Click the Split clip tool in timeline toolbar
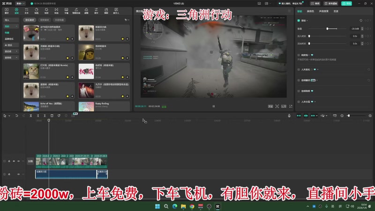This screenshot has height=211, width=375. [30, 115]
